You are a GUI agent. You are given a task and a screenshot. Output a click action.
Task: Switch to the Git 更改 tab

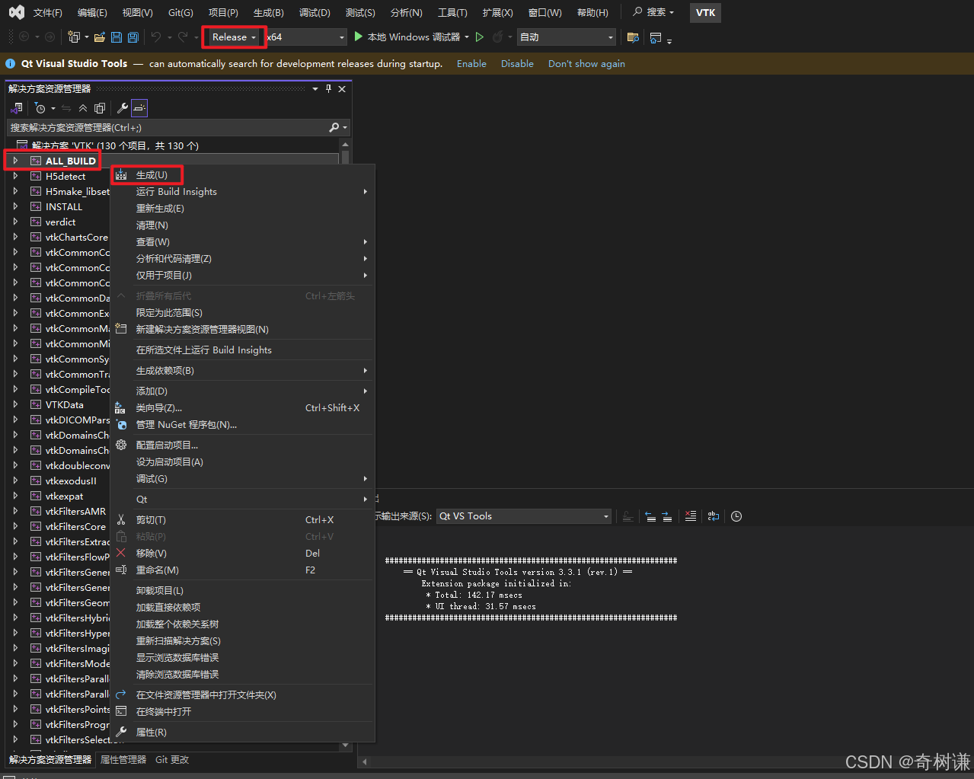click(x=172, y=760)
